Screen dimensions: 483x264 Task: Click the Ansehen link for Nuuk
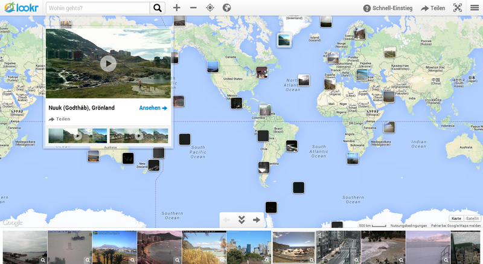(x=153, y=108)
